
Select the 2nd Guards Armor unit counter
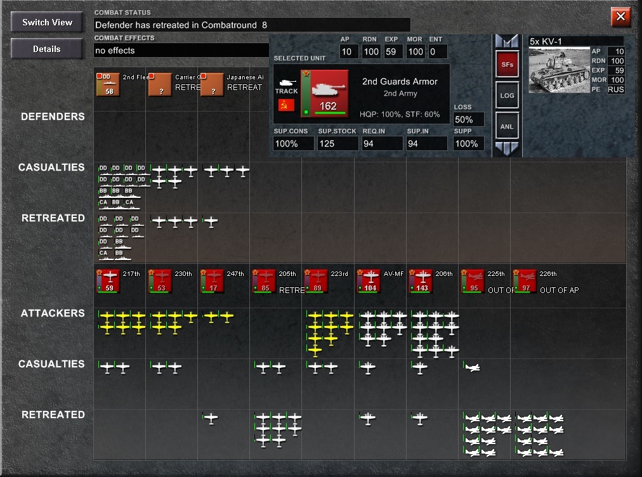point(324,93)
